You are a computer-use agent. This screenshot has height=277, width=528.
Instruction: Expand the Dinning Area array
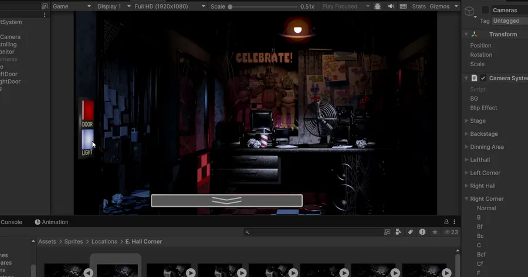click(x=466, y=147)
